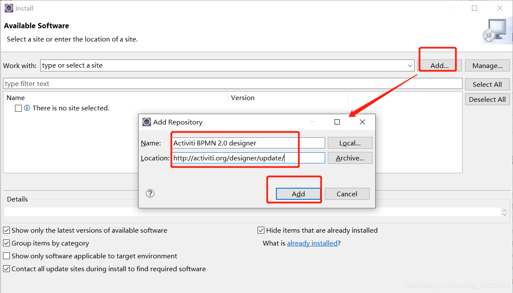
Task: Maximize the Install window
Action: tap(474, 8)
